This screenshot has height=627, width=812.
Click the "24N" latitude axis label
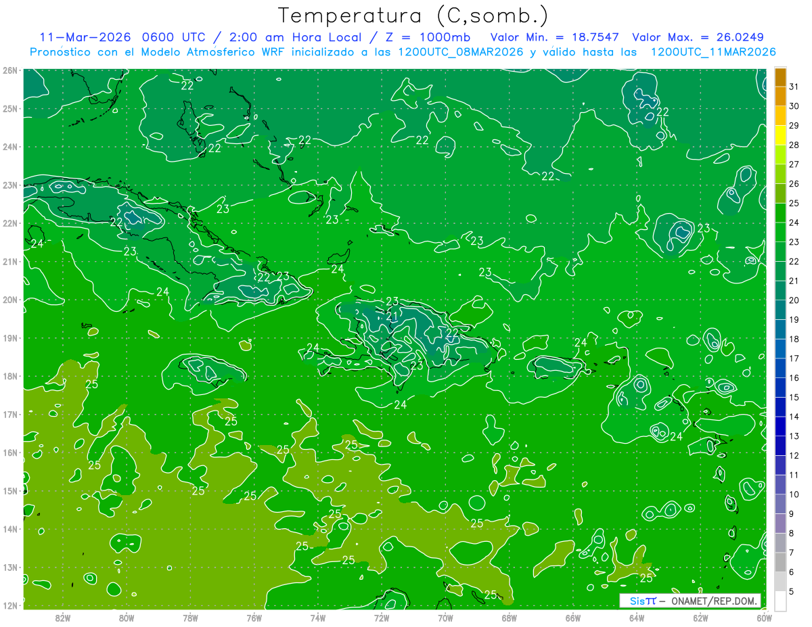(10, 147)
